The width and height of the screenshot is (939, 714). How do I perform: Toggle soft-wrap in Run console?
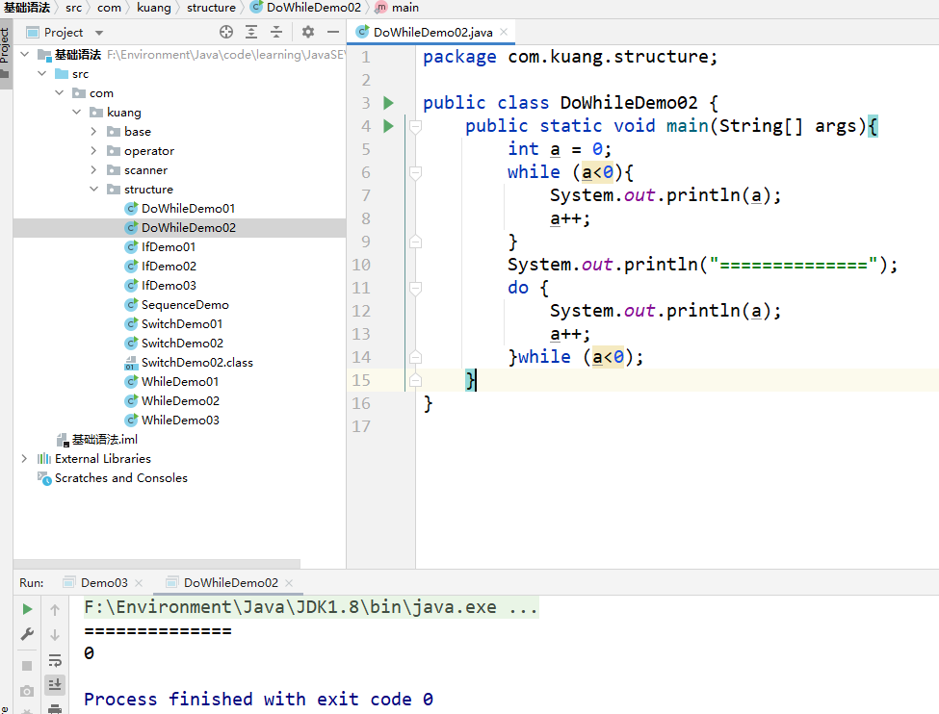(55, 660)
